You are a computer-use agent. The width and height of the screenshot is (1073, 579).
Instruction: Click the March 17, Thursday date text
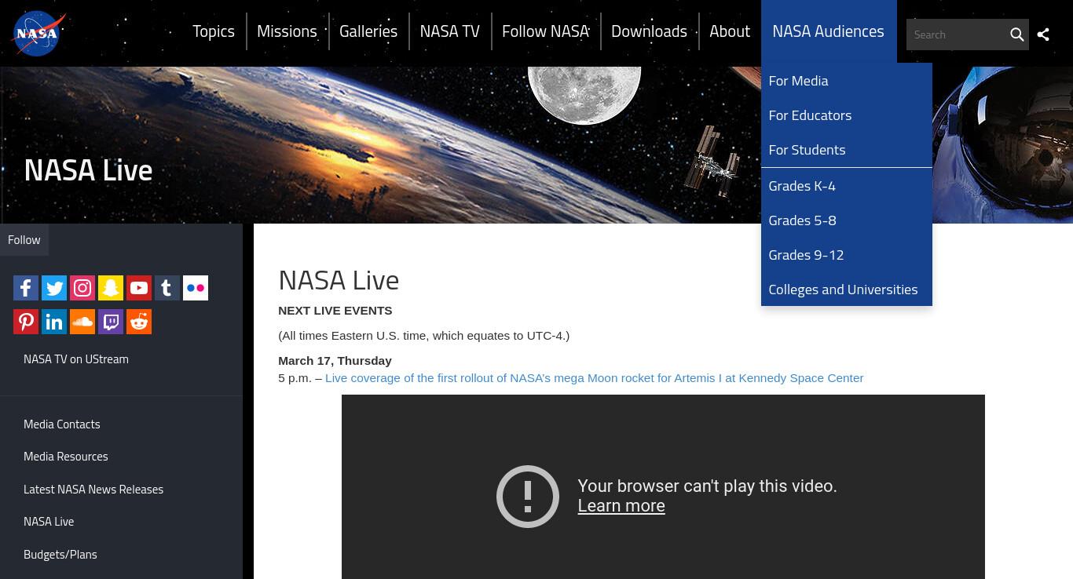(335, 361)
